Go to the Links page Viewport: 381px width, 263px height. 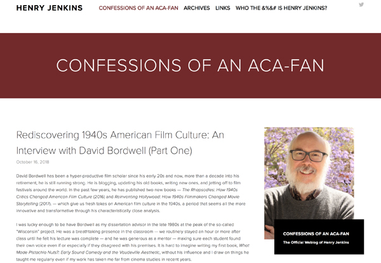(223, 8)
